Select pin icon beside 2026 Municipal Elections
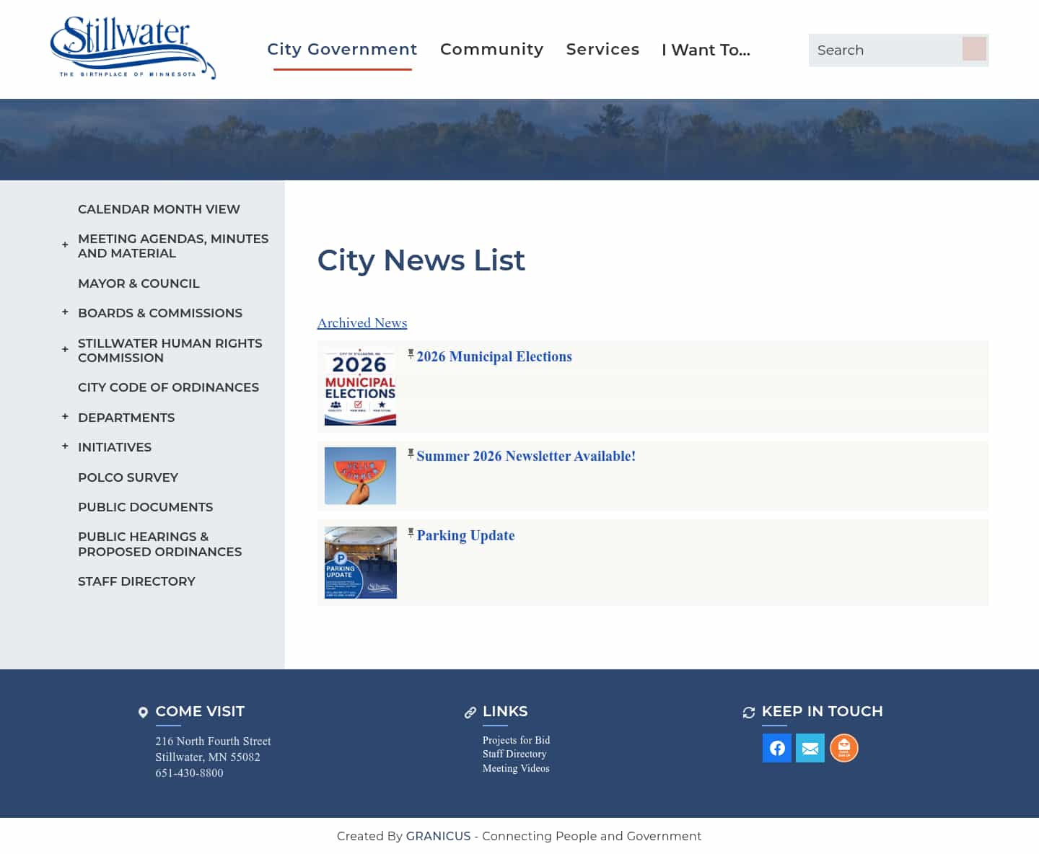Viewport: 1039px width, 854px height. (411, 354)
